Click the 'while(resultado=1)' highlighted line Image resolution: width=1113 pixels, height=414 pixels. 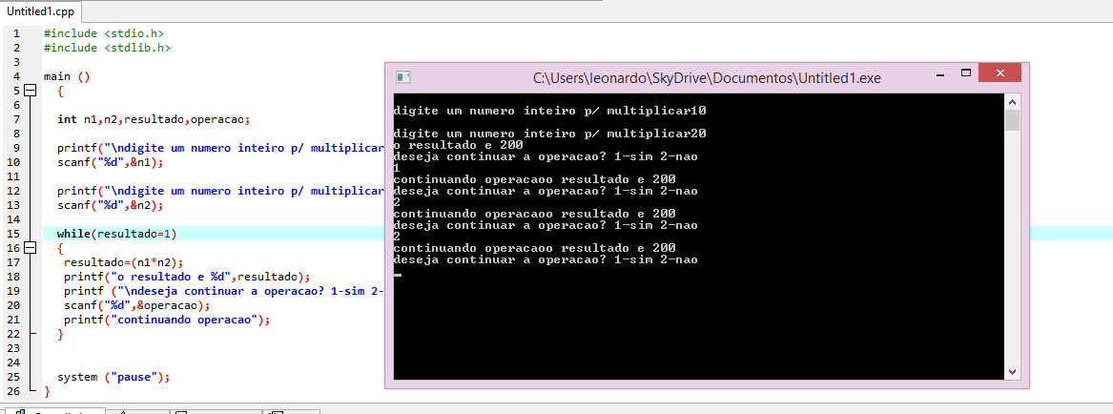point(116,234)
